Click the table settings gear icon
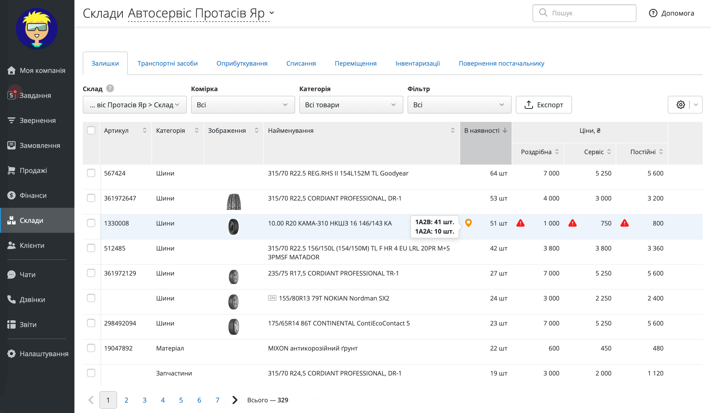This screenshot has width=711, height=413. click(x=681, y=105)
